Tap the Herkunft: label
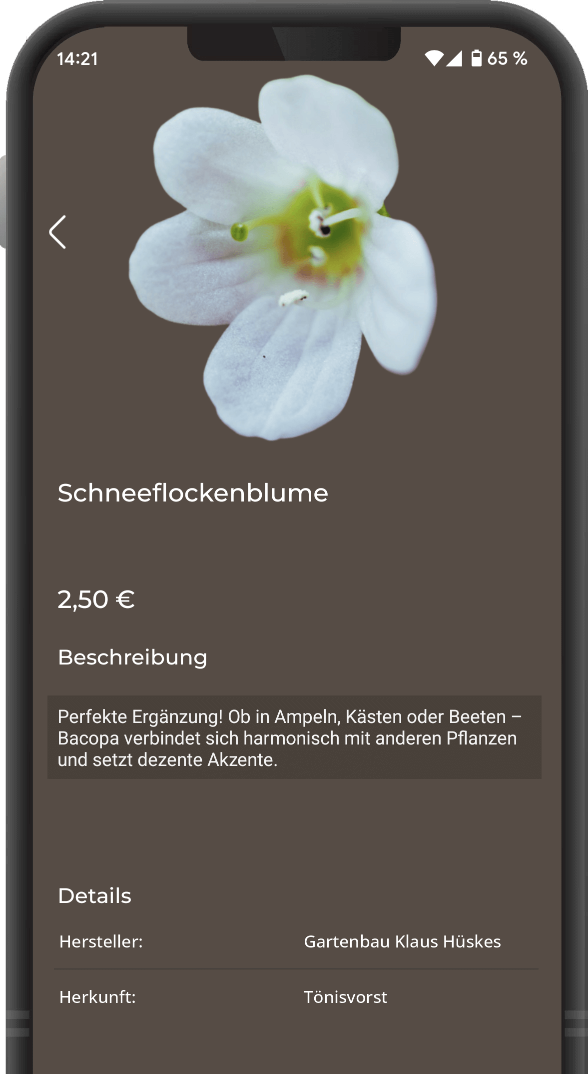 97,997
